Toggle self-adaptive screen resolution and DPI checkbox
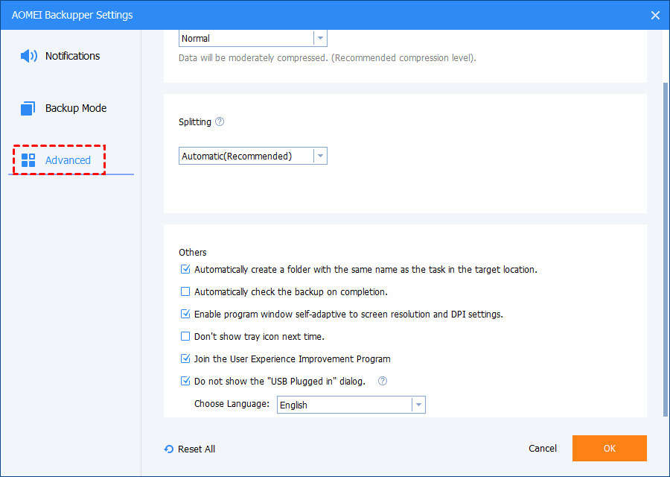This screenshot has height=477, width=670. click(x=185, y=314)
